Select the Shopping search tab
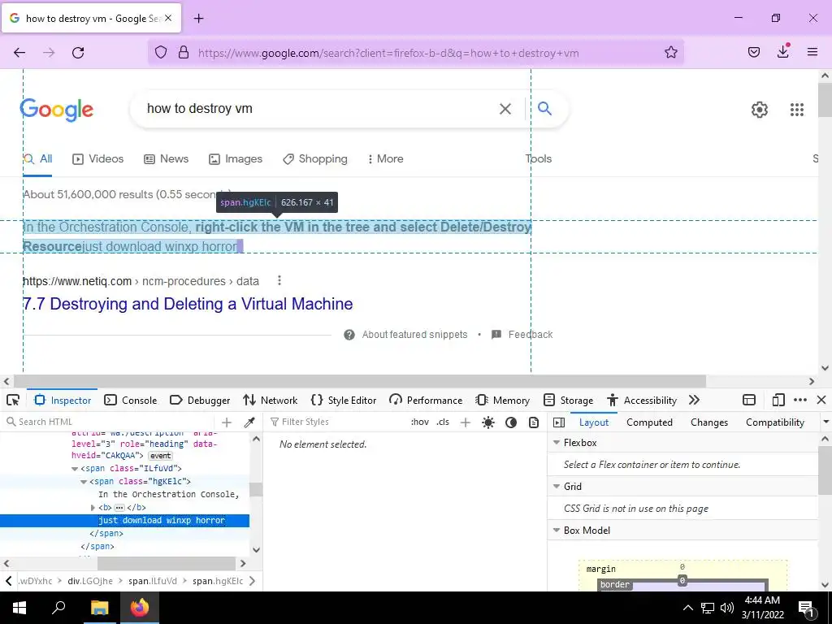 coord(315,158)
